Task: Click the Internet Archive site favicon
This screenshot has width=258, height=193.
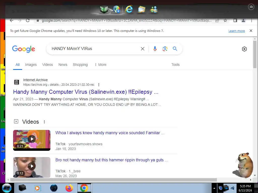Action: tap(16, 82)
